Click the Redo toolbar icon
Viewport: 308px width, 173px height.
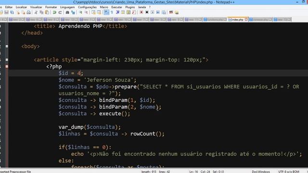pyautogui.click(x=60, y=12)
